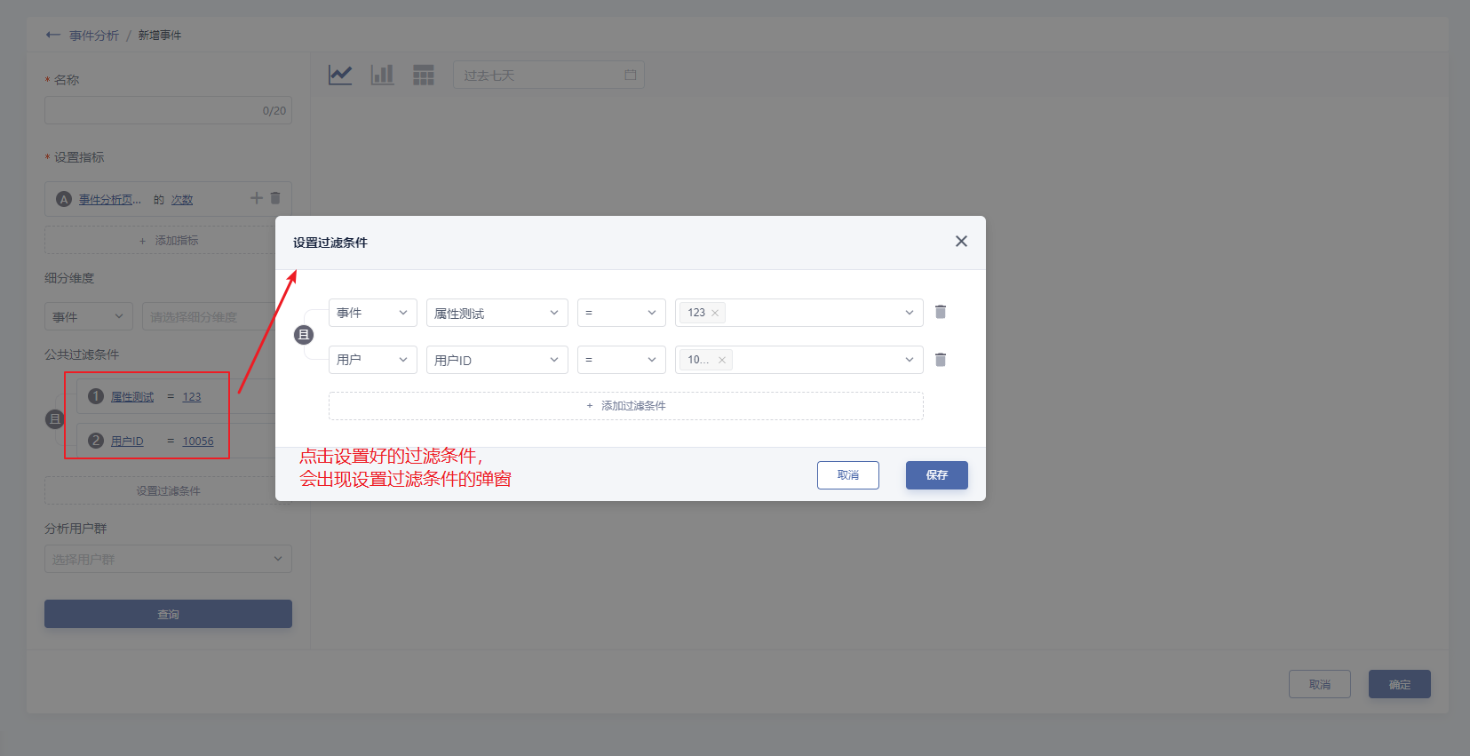Remove the 123 value tag
The image size is (1470, 756).
(715, 313)
